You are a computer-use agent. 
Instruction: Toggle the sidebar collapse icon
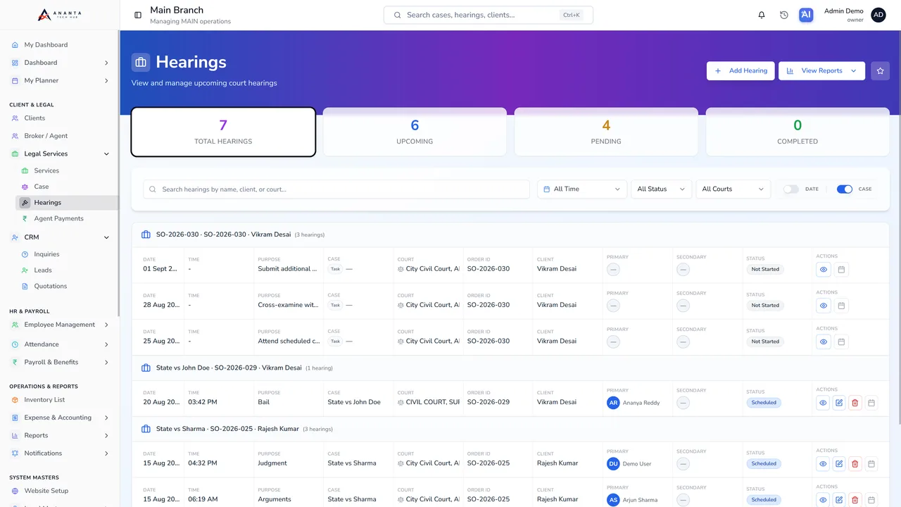(138, 15)
